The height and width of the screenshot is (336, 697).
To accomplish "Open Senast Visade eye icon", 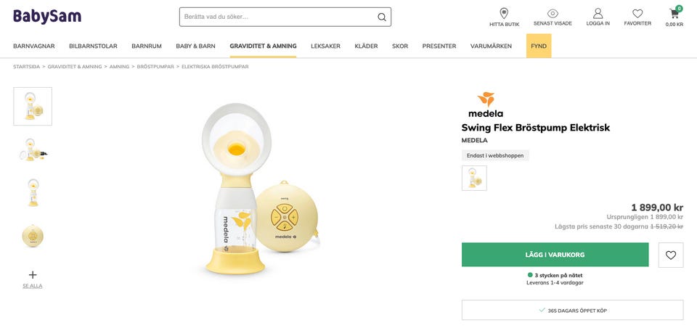I will [553, 14].
